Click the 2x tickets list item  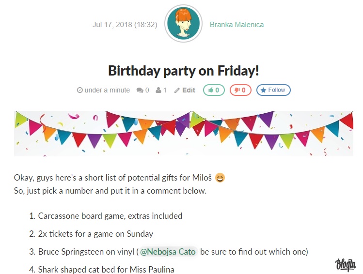[x=95, y=234]
